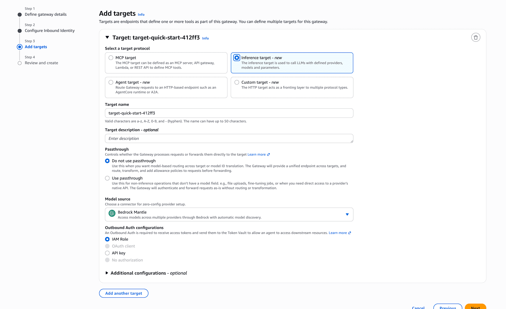Open Info link beside Add targets heading
The height and width of the screenshot is (309, 506).
click(141, 15)
